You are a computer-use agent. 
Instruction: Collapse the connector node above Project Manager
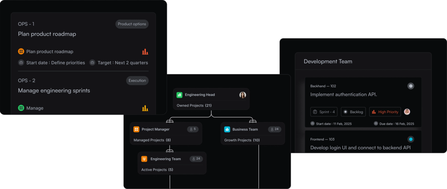[x=170, y=121]
